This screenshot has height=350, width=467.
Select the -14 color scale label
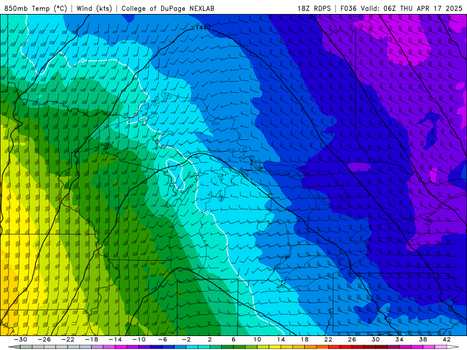pos(115,339)
